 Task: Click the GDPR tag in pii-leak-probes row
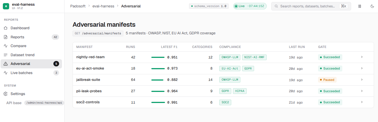click(225, 91)
